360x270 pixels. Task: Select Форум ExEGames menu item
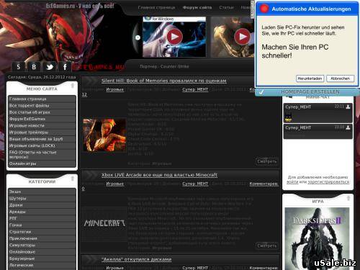pyautogui.click(x=42, y=119)
